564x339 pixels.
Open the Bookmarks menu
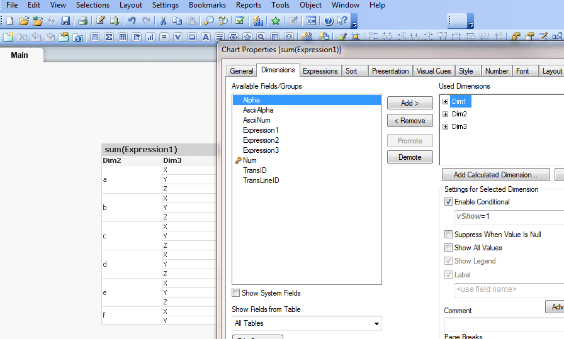click(x=207, y=5)
